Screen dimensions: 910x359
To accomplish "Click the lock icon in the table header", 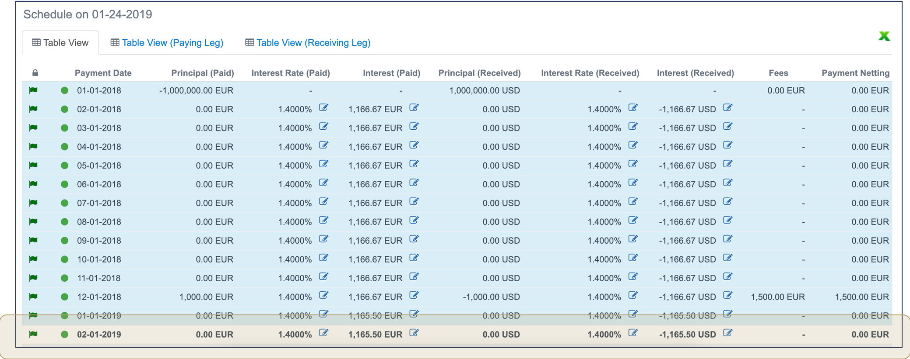I will tap(35, 73).
